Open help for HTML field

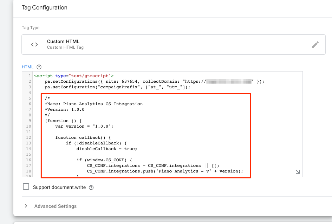(39, 67)
